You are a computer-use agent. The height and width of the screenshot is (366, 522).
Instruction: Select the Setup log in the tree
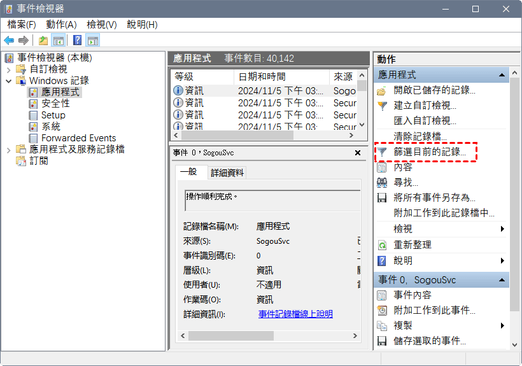coord(53,115)
